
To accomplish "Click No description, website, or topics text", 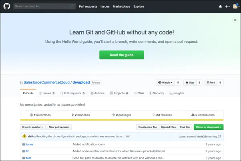I will click(x=52, y=105).
